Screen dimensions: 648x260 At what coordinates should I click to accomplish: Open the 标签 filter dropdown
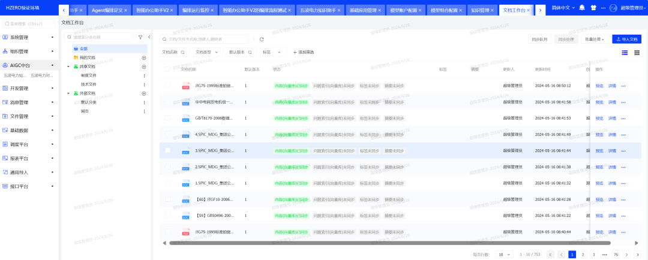point(272,52)
